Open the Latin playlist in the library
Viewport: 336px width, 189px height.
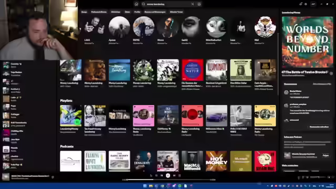pos(29,99)
